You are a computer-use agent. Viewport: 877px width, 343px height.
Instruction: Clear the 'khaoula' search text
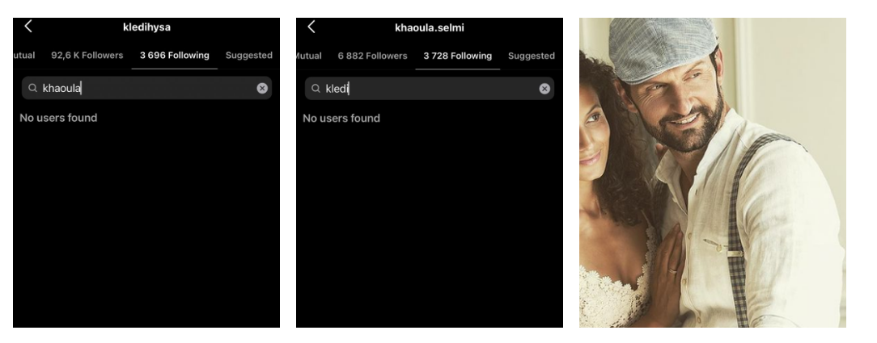pos(262,88)
